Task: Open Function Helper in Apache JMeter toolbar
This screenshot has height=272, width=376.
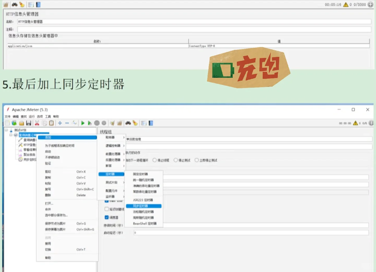Action: coord(144,123)
